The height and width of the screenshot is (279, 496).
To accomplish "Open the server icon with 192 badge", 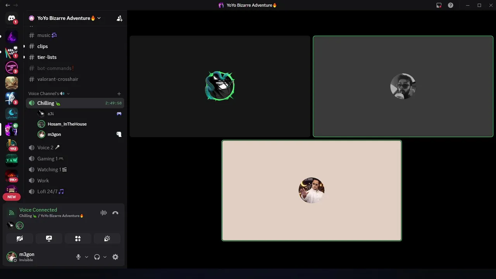I will [12, 144].
